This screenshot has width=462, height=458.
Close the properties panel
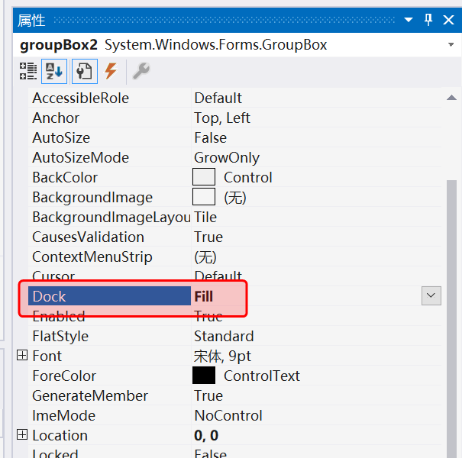(x=449, y=21)
